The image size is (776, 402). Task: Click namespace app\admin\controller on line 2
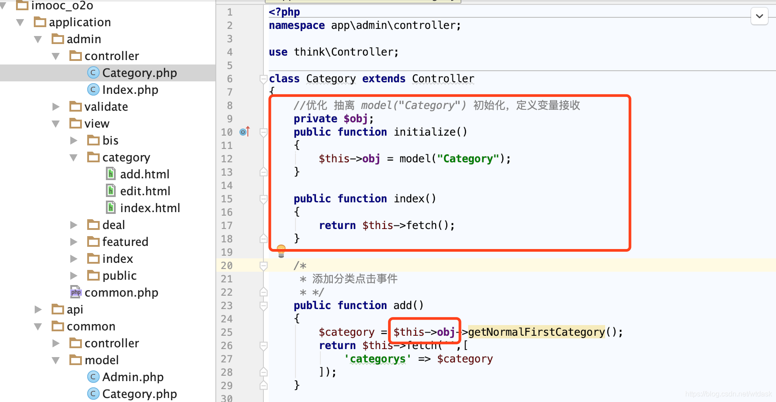tap(365, 25)
